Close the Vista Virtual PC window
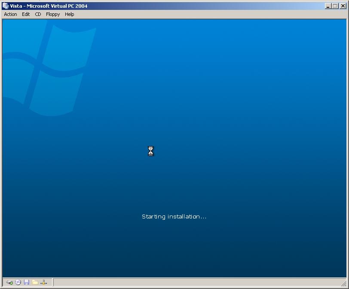The width and height of the screenshot is (349, 289). coord(343,6)
